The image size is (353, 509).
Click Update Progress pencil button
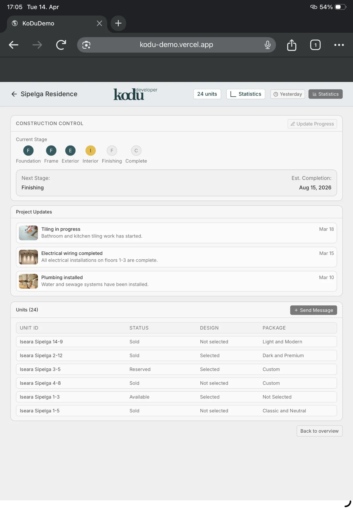pos(312,124)
